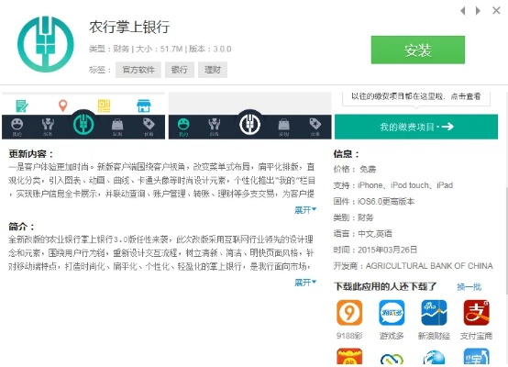Click the smiley face icon in first screenshot

(17, 124)
